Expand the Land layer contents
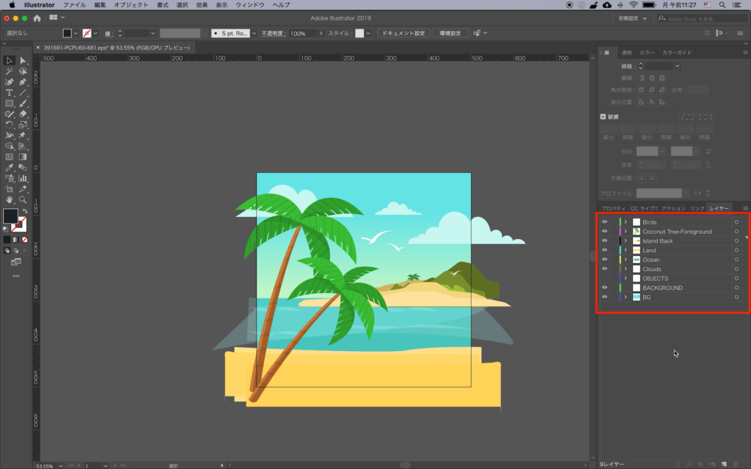The width and height of the screenshot is (751, 469). 626,251
